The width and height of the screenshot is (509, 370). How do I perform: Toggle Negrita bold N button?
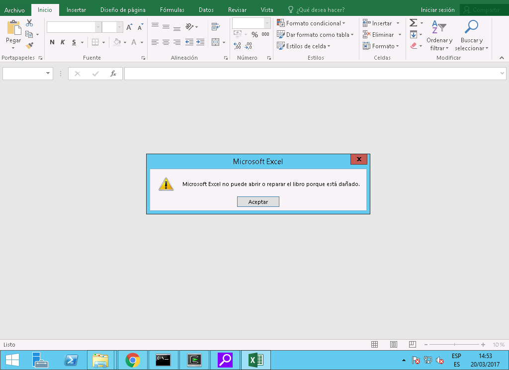pos(52,42)
